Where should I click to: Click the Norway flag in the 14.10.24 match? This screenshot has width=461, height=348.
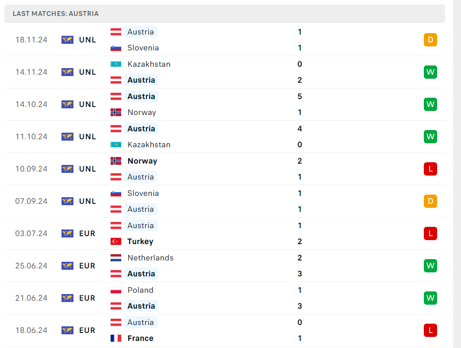click(x=116, y=112)
